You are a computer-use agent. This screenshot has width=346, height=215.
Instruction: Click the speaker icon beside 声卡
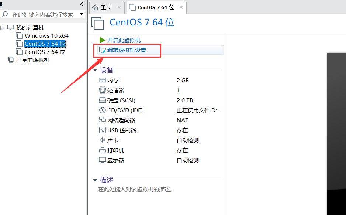click(102, 140)
